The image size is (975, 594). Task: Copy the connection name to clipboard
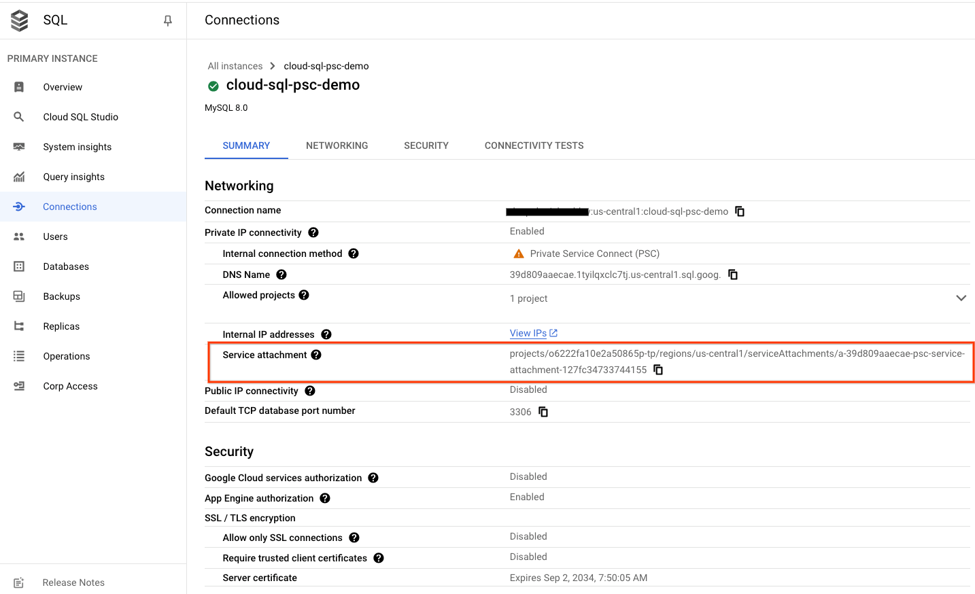[x=740, y=211]
